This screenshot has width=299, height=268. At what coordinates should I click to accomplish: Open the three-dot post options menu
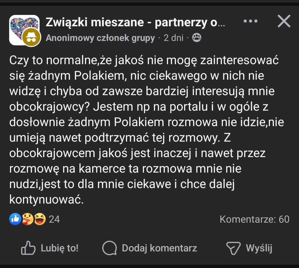click(x=251, y=21)
